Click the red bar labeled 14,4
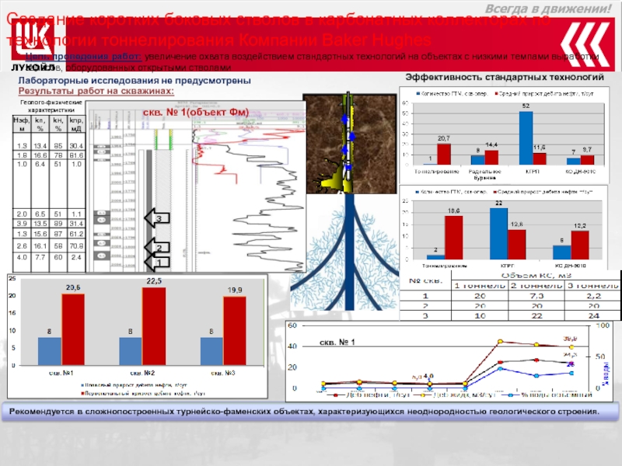 coord(491,158)
